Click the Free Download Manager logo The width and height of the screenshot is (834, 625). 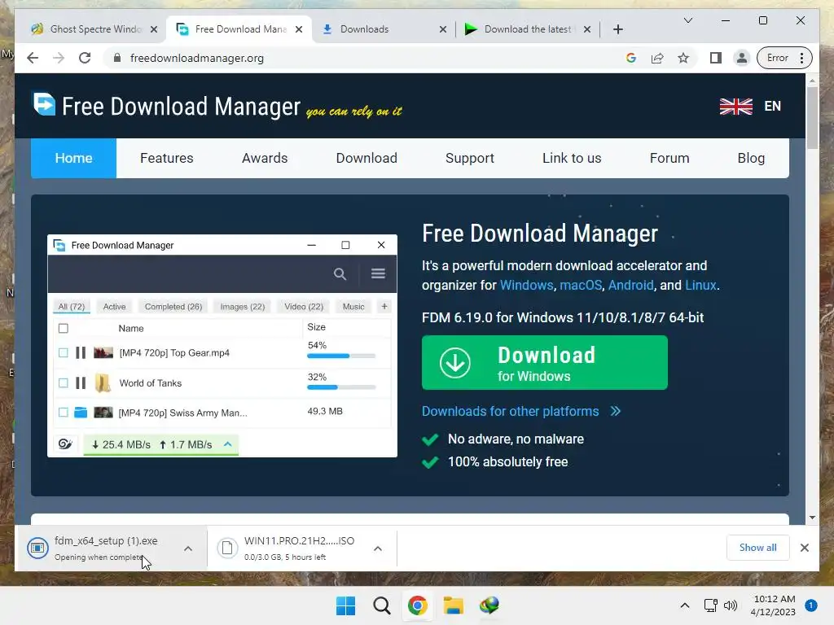166,105
